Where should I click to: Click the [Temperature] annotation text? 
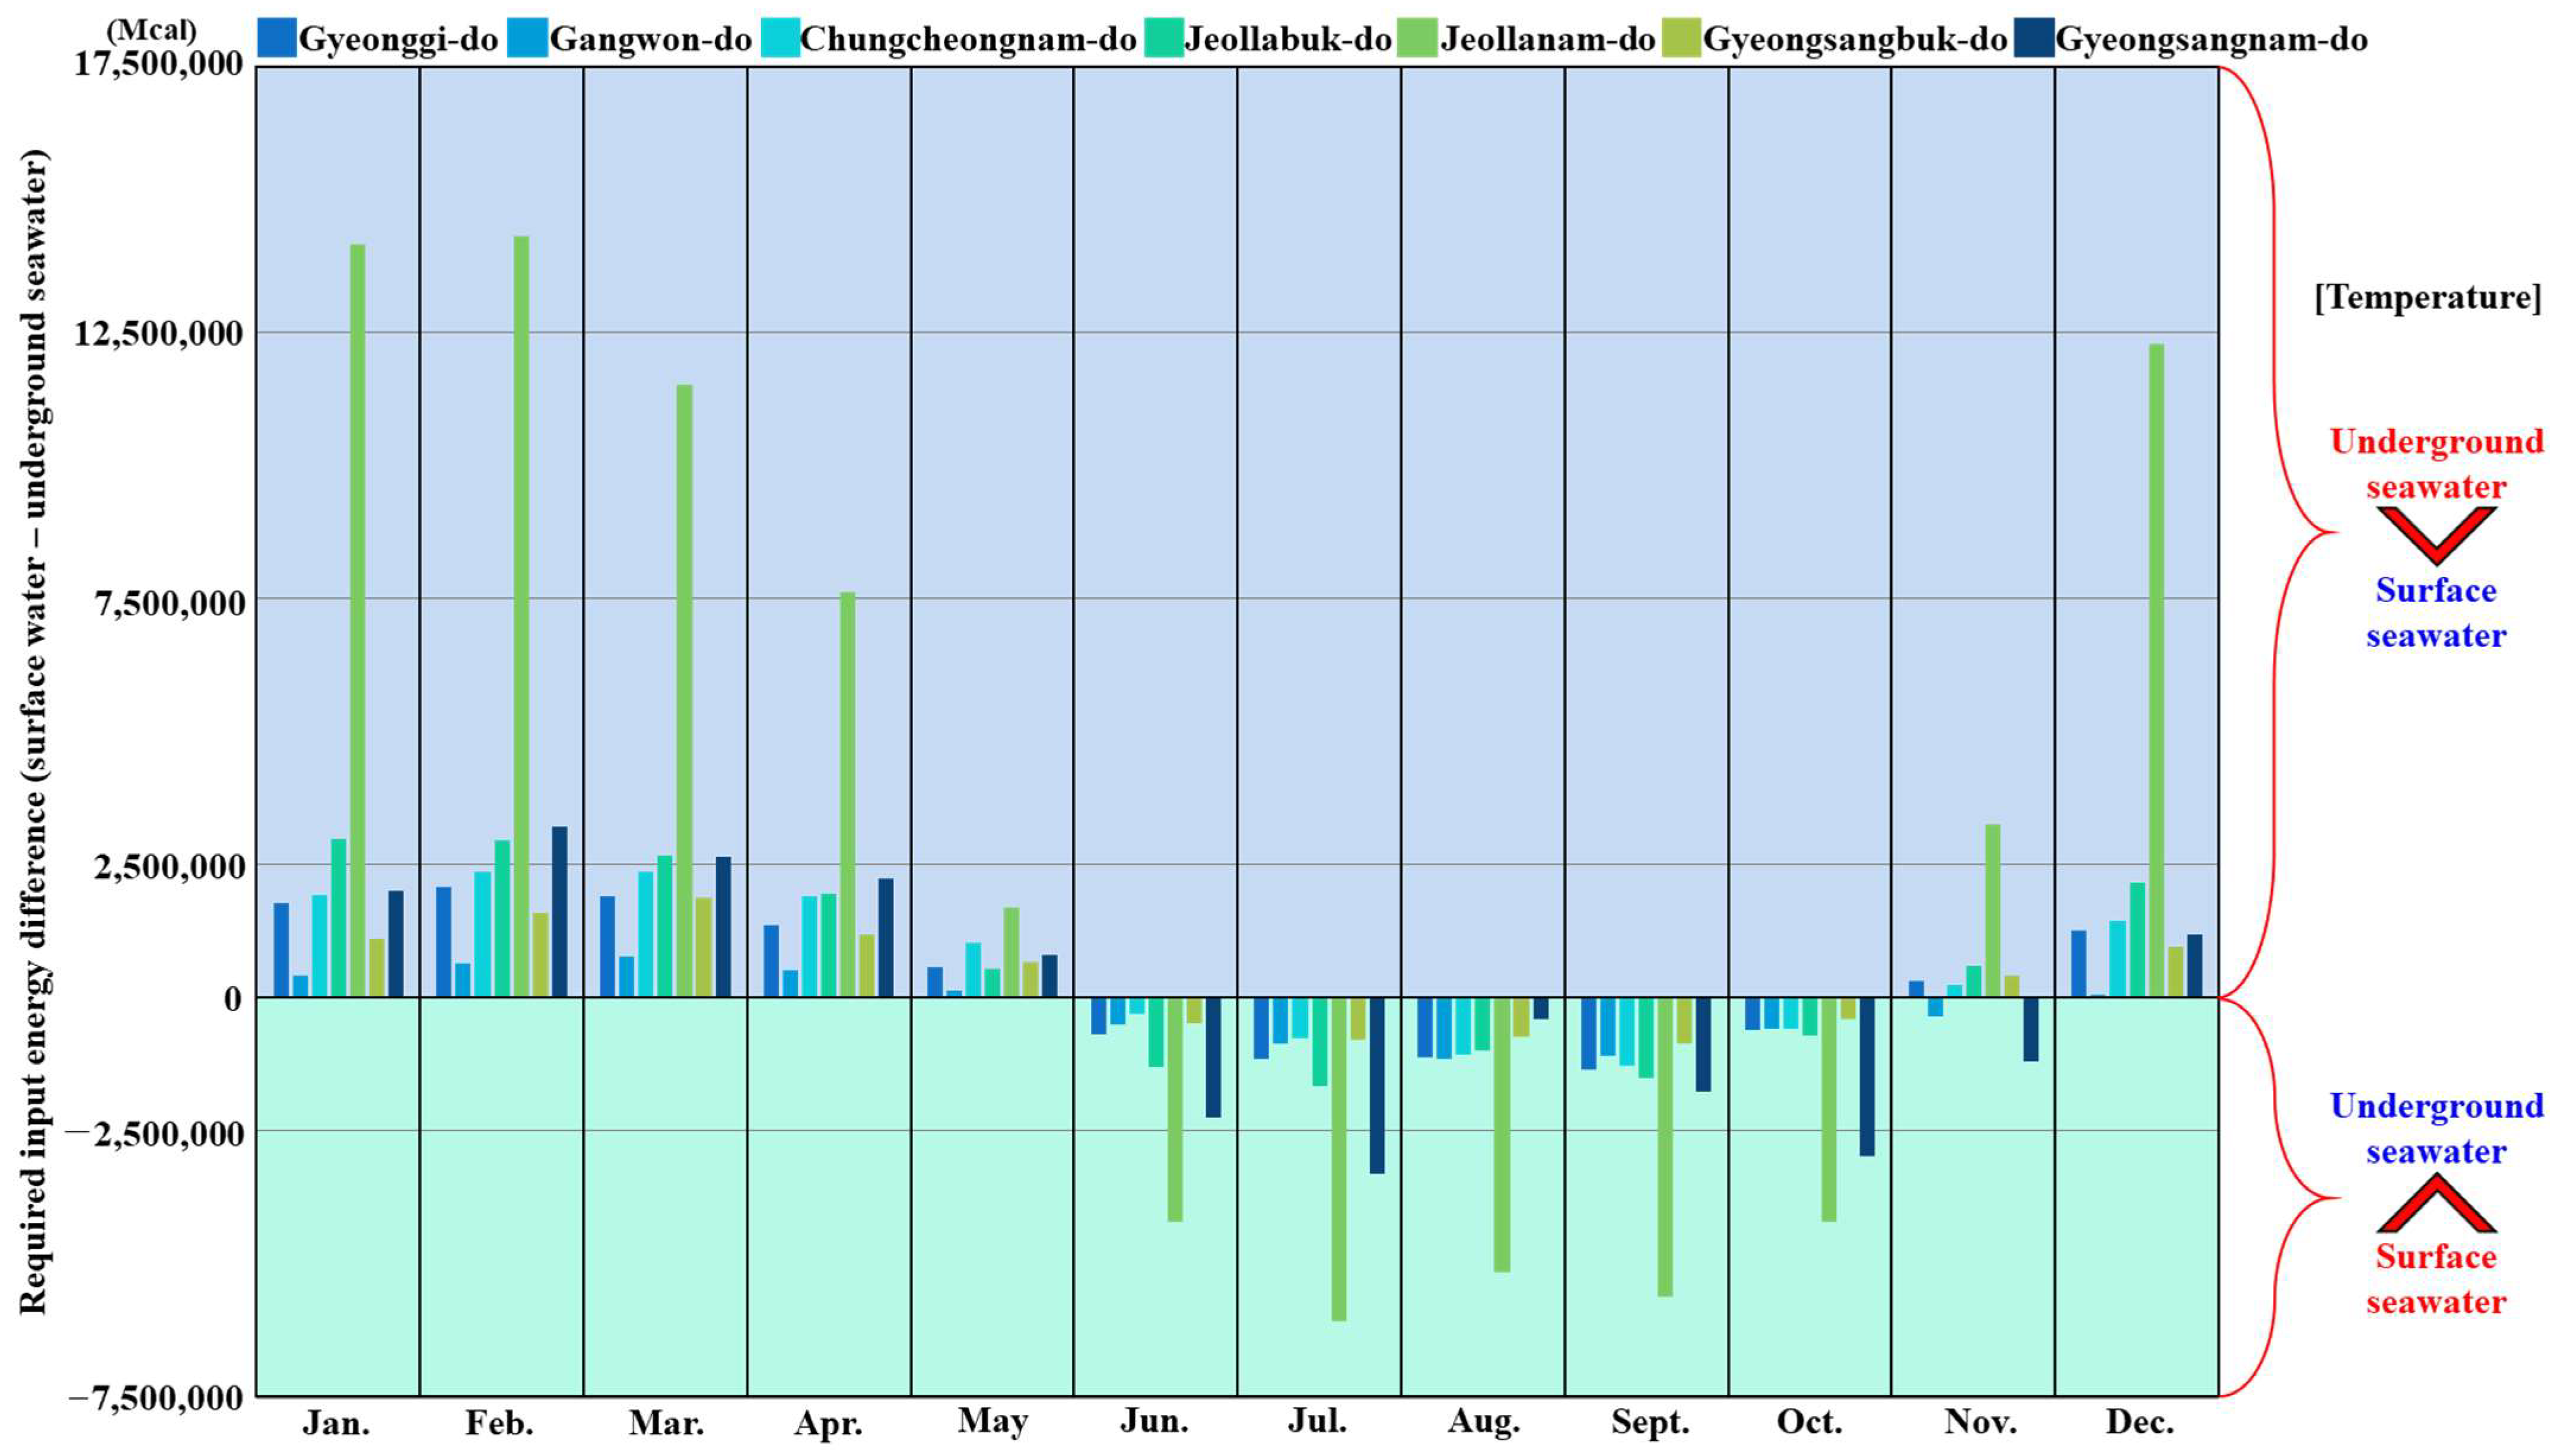click(2427, 297)
